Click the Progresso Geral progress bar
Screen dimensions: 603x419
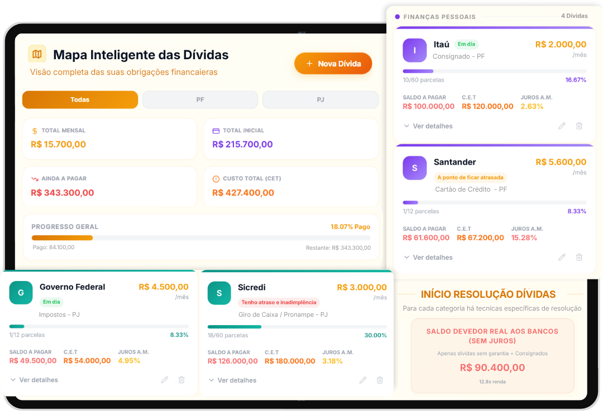(x=201, y=238)
